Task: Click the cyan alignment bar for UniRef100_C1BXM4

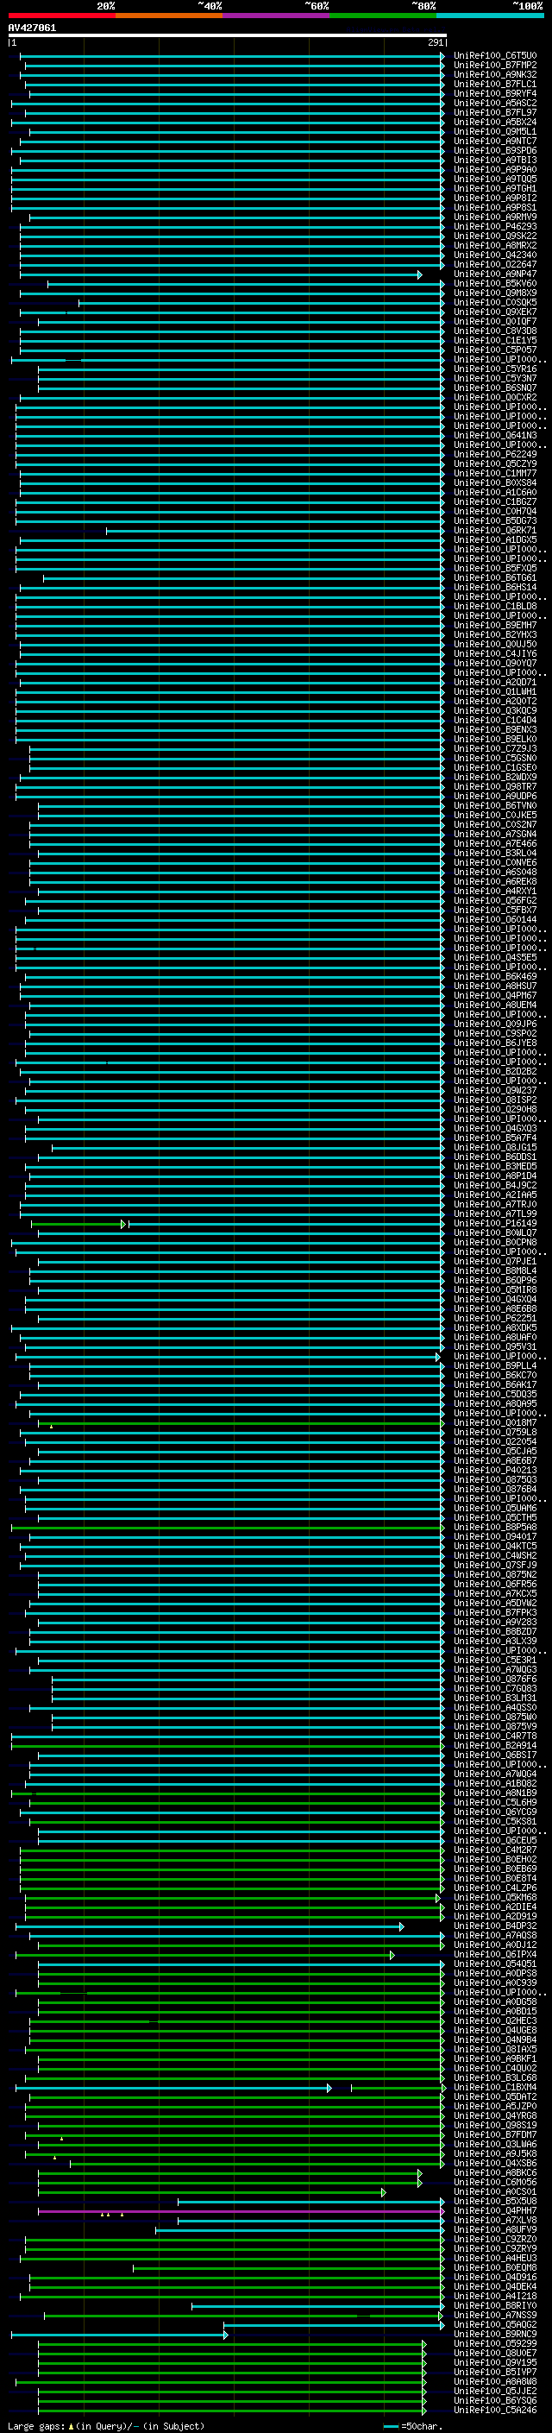Action: [173, 2089]
